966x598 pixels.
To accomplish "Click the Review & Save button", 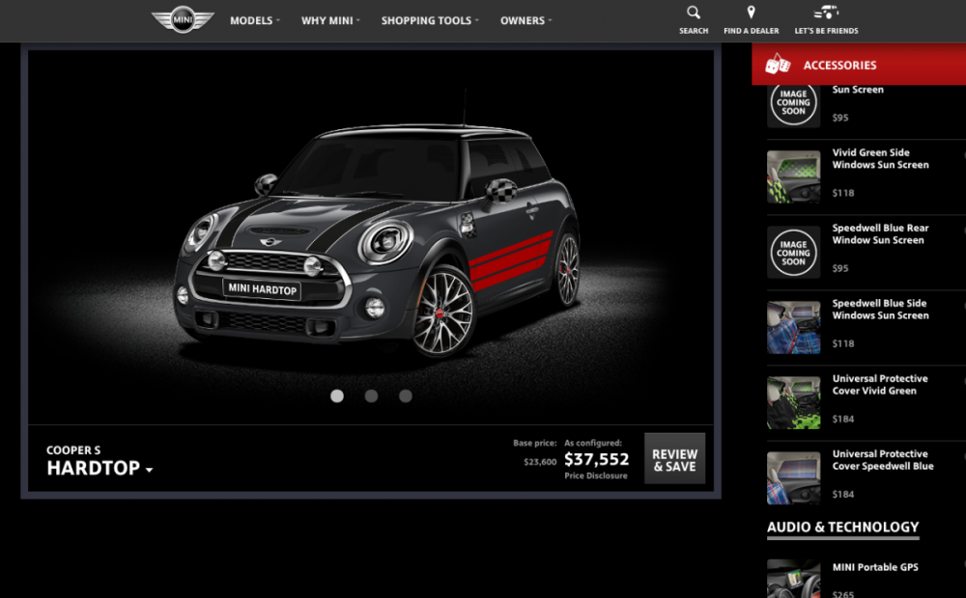I will [x=674, y=459].
